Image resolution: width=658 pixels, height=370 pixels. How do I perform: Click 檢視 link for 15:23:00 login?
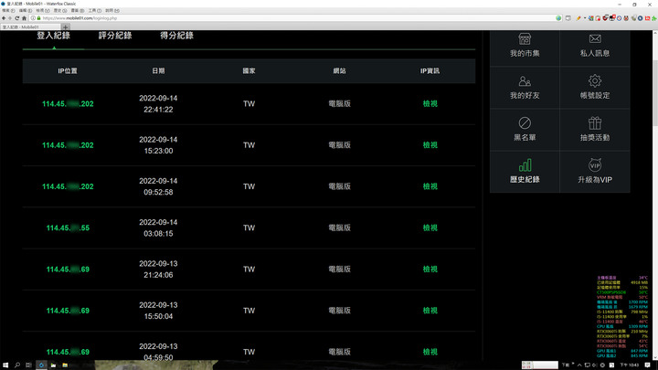click(x=430, y=145)
